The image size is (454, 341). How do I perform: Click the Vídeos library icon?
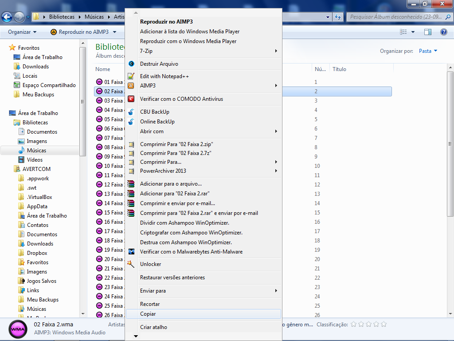(x=21, y=159)
